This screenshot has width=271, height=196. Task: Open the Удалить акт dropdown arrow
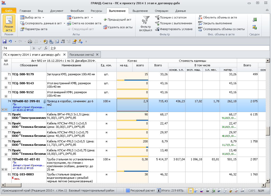(92, 17)
